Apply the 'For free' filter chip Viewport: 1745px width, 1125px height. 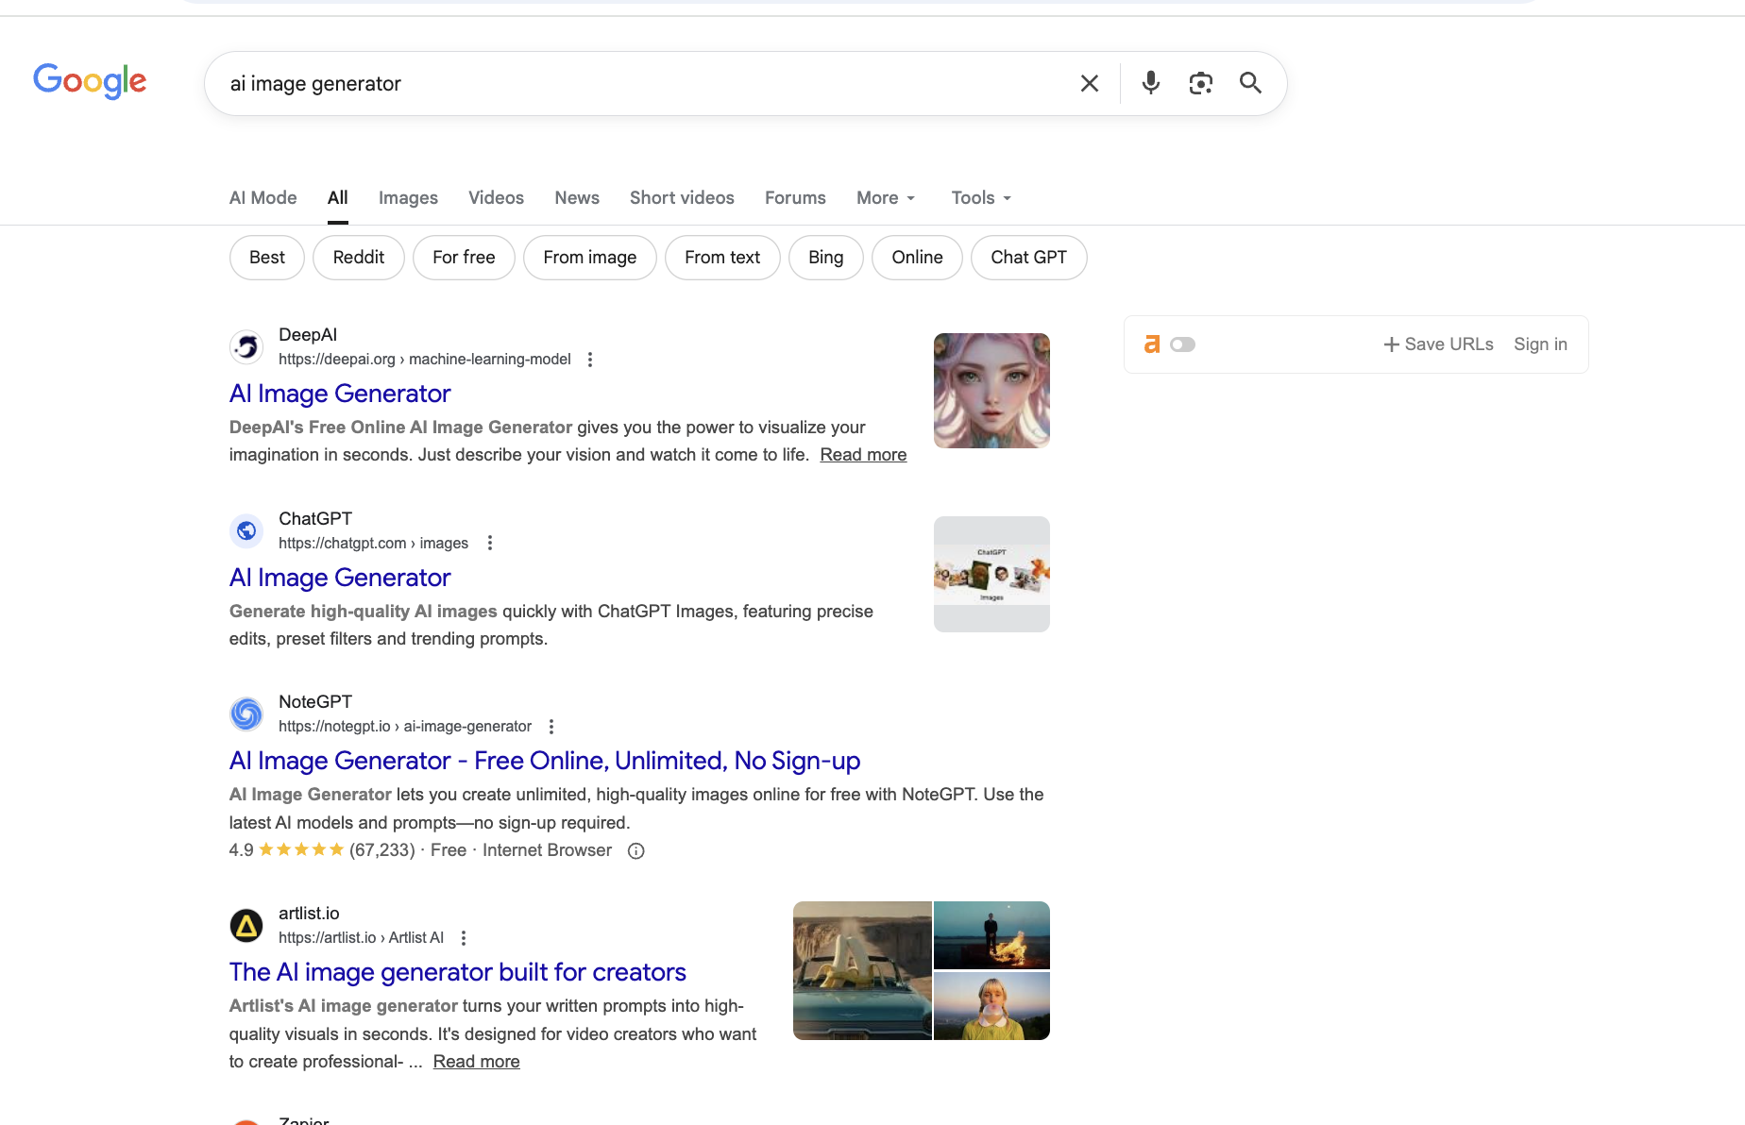[464, 257]
